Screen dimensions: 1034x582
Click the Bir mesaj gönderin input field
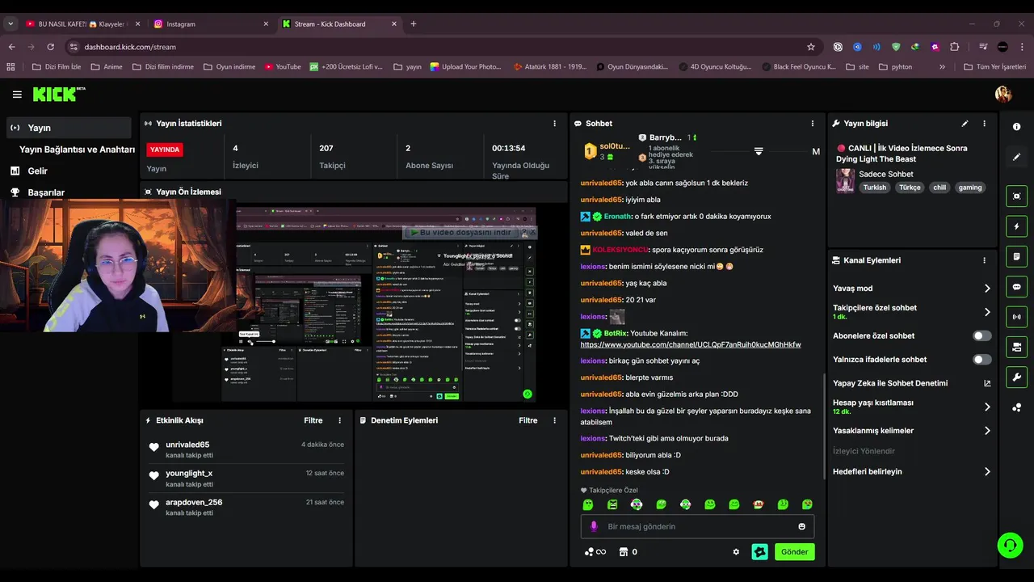coord(697,526)
